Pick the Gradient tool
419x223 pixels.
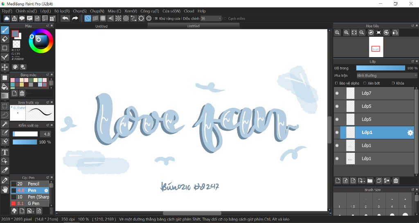pos(5,96)
